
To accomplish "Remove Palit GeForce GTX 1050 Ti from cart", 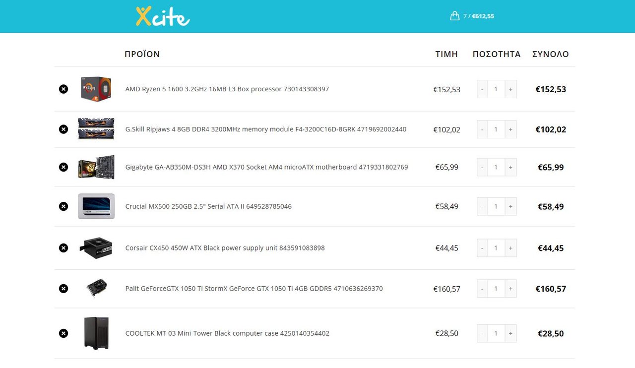I will pyautogui.click(x=63, y=289).
